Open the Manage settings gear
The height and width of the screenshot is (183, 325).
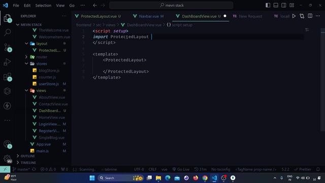pos(7,159)
